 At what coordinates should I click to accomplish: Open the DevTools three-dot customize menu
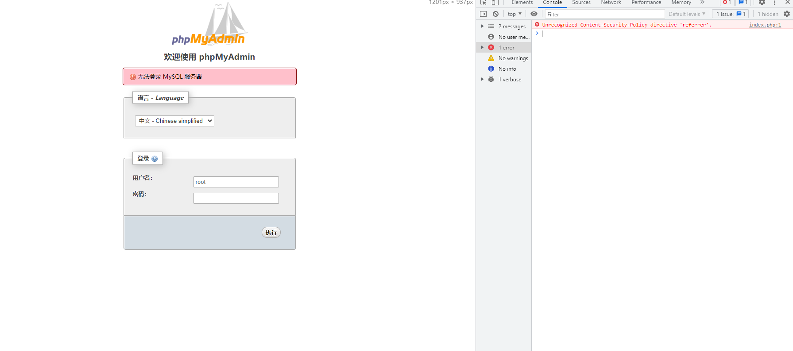[774, 2]
